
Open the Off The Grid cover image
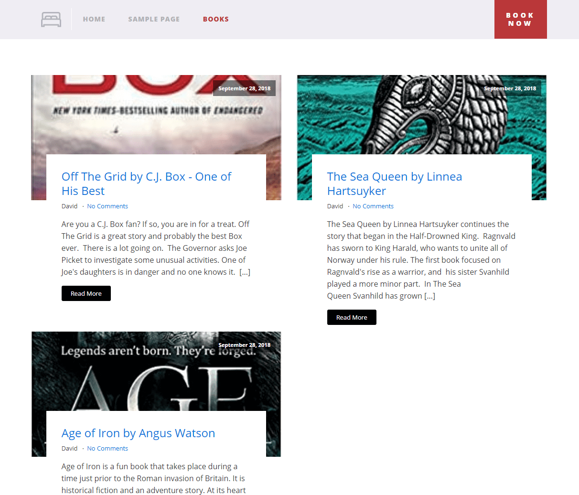pos(156,115)
